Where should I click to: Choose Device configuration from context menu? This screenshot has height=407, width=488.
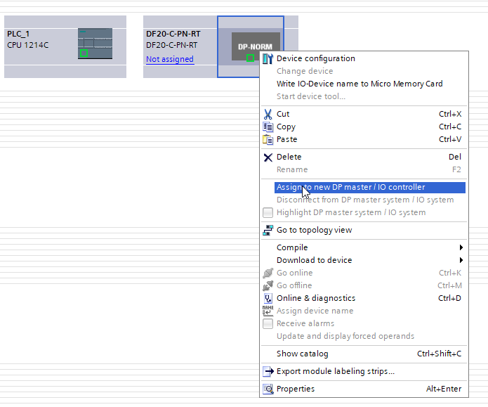[315, 58]
